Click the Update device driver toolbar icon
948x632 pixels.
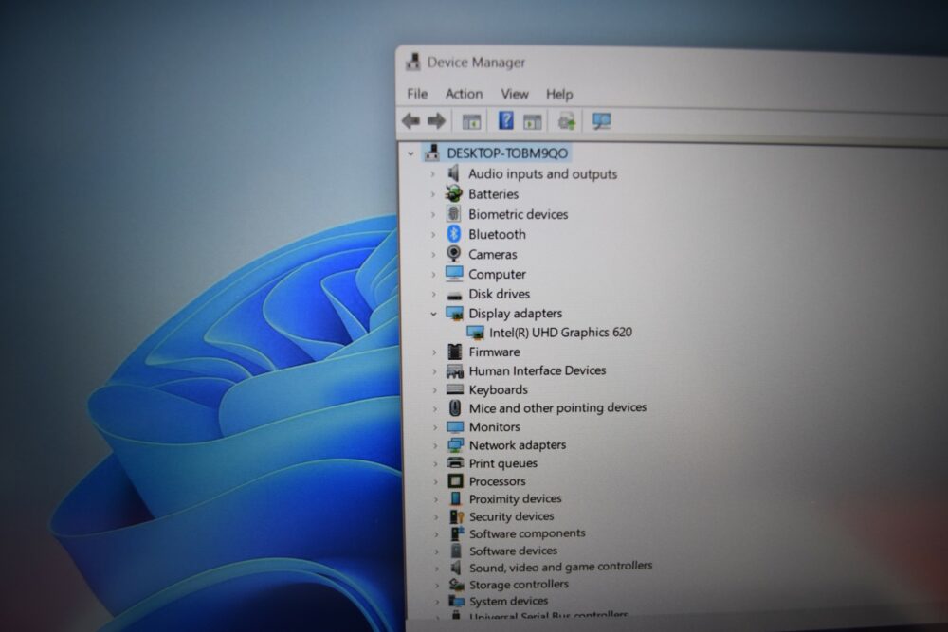tap(567, 121)
